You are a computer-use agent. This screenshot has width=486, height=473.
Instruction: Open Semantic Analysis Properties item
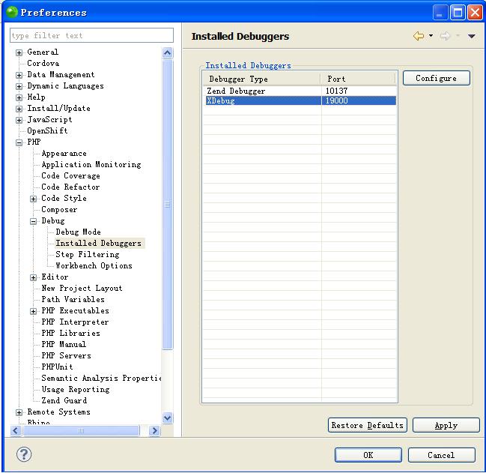click(x=101, y=378)
